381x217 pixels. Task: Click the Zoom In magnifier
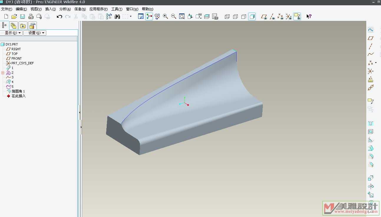tap(166, 16)
